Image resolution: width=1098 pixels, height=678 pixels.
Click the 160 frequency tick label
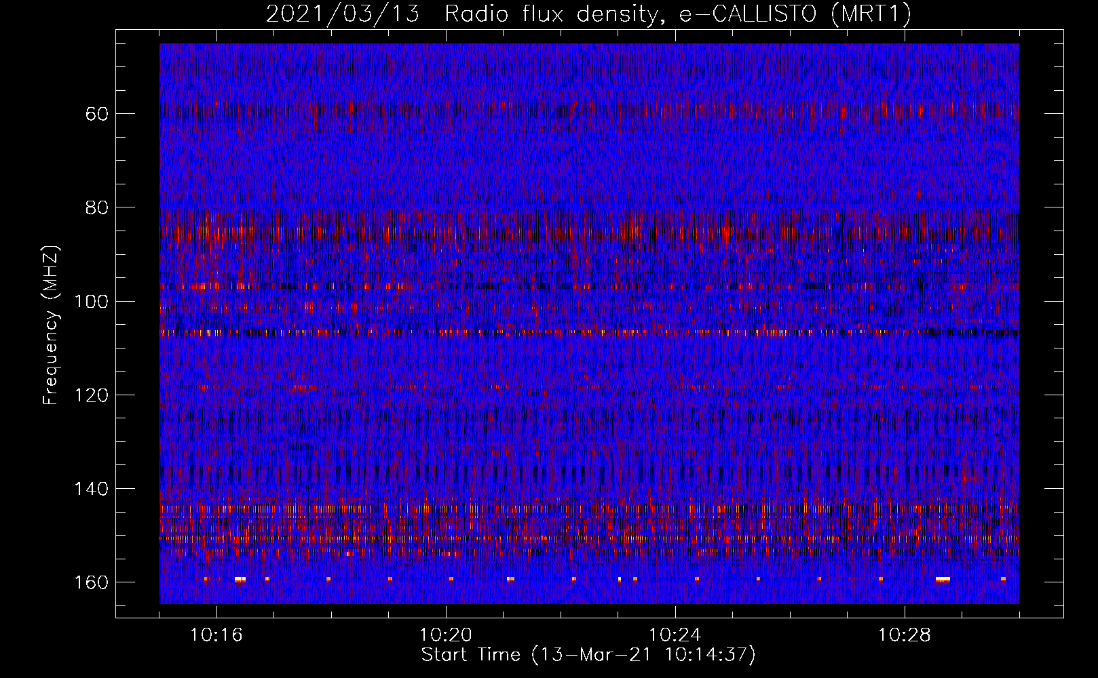[x=92, y=583]
